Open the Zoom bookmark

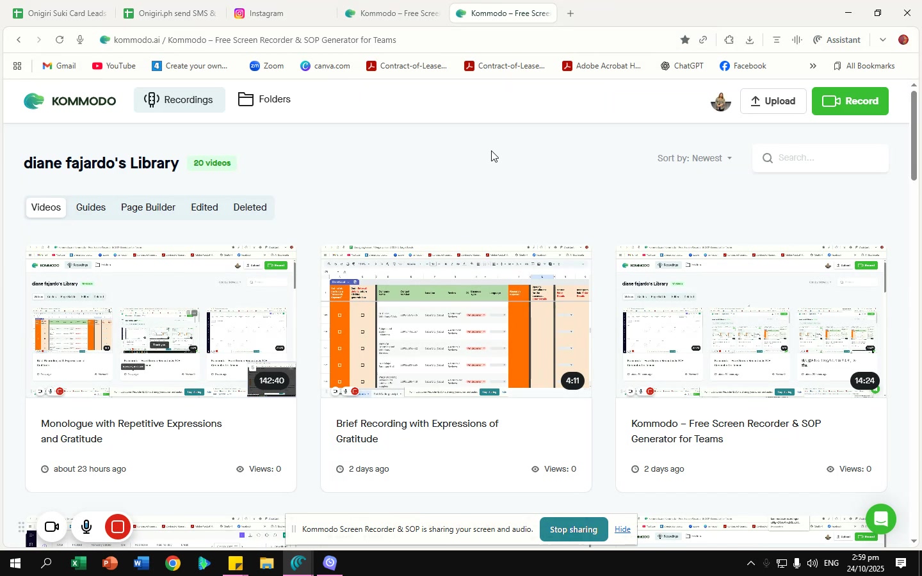click(266, 66)
